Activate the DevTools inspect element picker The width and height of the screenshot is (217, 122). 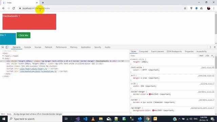click(x=3, y=47)
